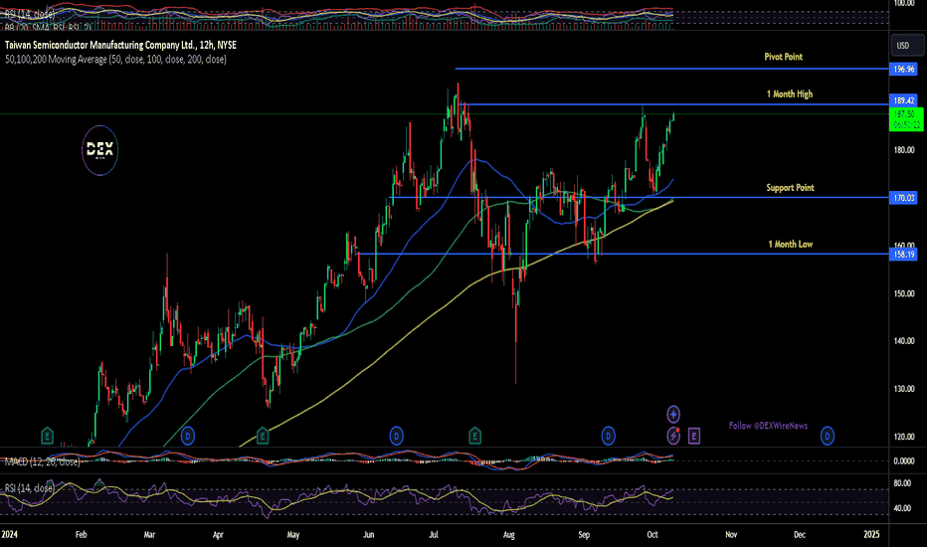
Task: Click the 0.0000 MACD scale label
Action: pyautogui.click(x=904, y=461)
